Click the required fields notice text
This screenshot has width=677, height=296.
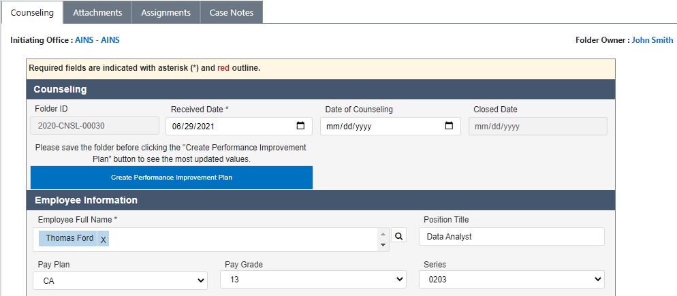[144, 68]
